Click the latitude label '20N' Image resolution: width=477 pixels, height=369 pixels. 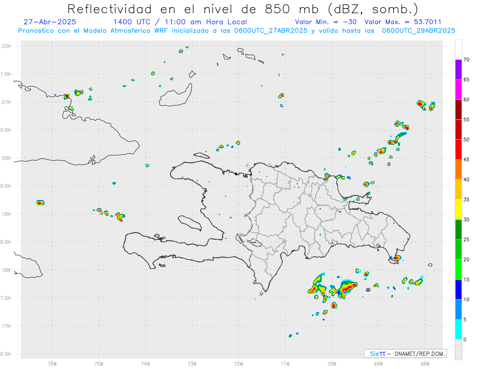pos(7,158)
